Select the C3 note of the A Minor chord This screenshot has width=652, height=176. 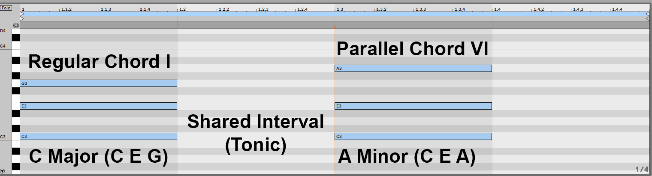click(x=413, y=136)
